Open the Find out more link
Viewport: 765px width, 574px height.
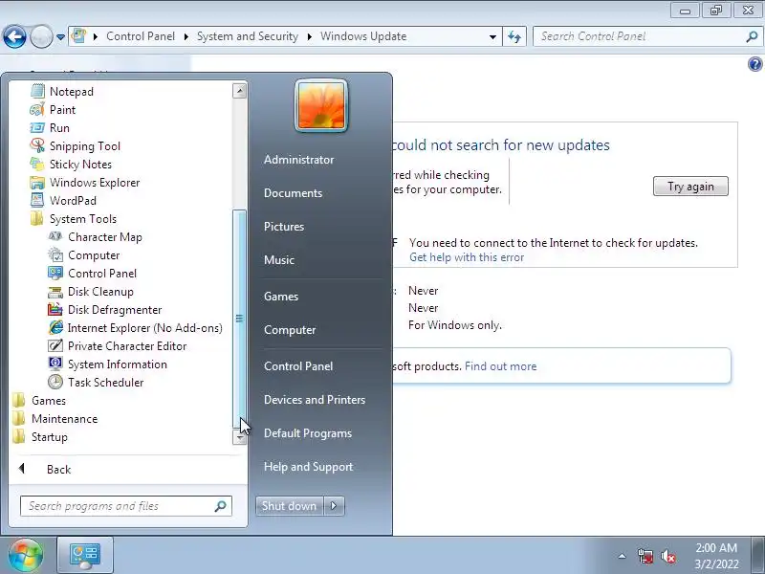click(500, 366)
